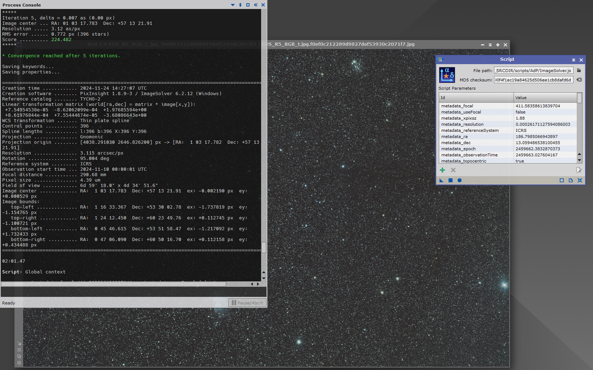Screen dimensions: 593x370
Task: Click scroll-down arrow in script parameters table
Action: 580,160
